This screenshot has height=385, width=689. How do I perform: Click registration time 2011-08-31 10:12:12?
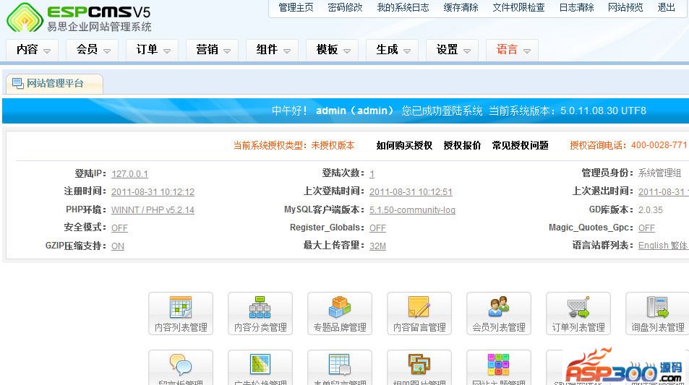coord(153,192)
